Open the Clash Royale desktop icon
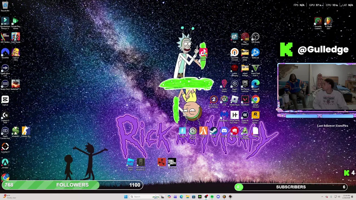This screenshot has height=200, width=356. click(16, 38)
